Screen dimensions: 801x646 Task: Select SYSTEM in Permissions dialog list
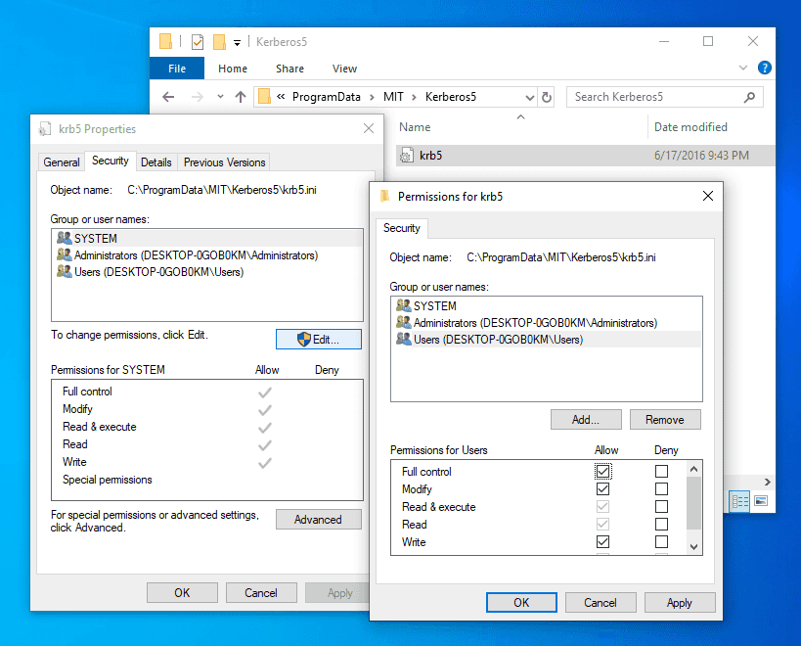point(547,305)
